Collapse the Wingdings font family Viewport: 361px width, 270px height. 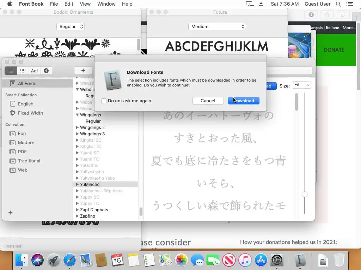[x=77, y=115]
